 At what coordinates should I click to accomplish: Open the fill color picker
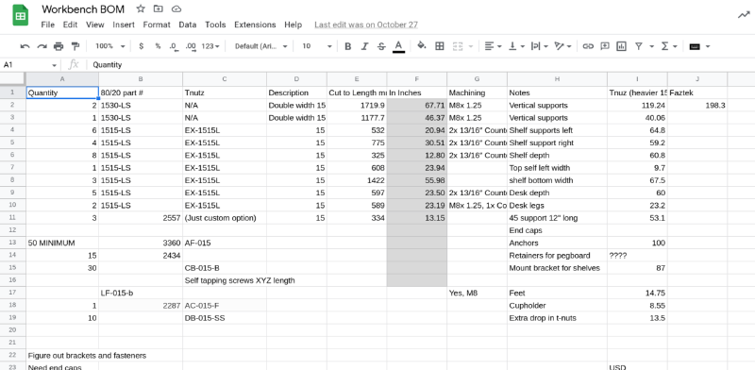pos(422,46)
